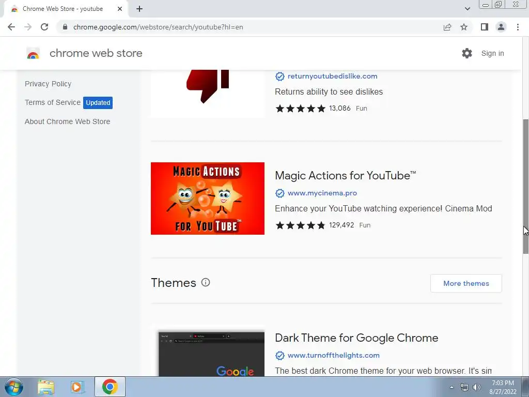This screenshot has width=529, height=397.
Task: Share this page using the share icon
Action: pos(447,27)
